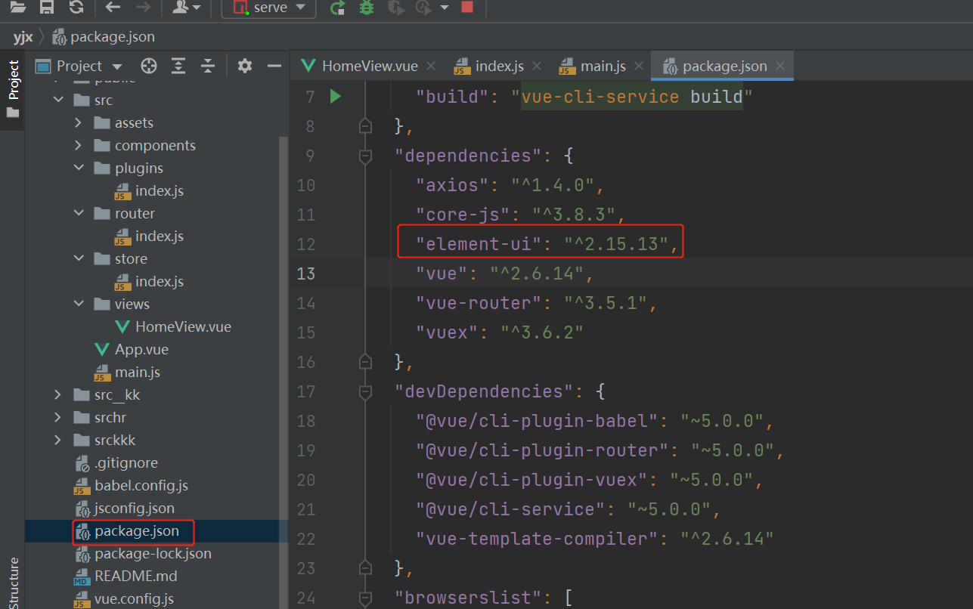
Task: Click the green Debug bug icon
Action: coord(367,8)
